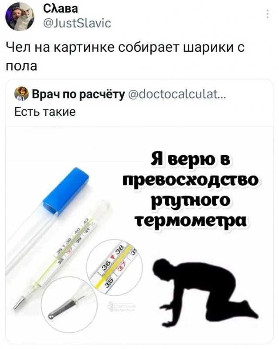
Task: Select the tweet text about шарики с пола
Action: click(126, 57)
